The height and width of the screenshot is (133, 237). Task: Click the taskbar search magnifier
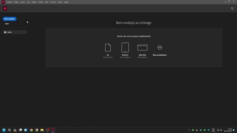9,130
